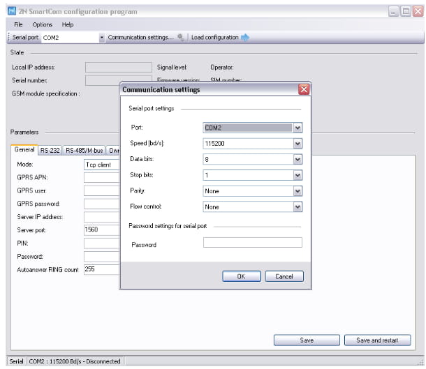Click the Server port field showing 1560

[101, 229]
